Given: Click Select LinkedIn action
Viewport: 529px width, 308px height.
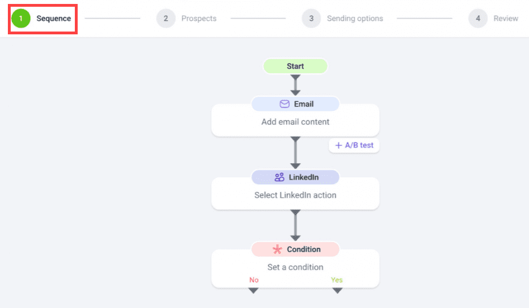Looking at the screenshot, I should [295, 195].
